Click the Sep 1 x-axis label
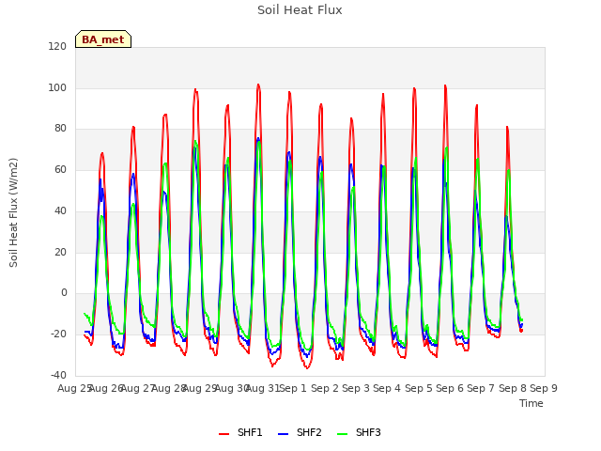The image size is (601, 451). click(x=293, y=388)
